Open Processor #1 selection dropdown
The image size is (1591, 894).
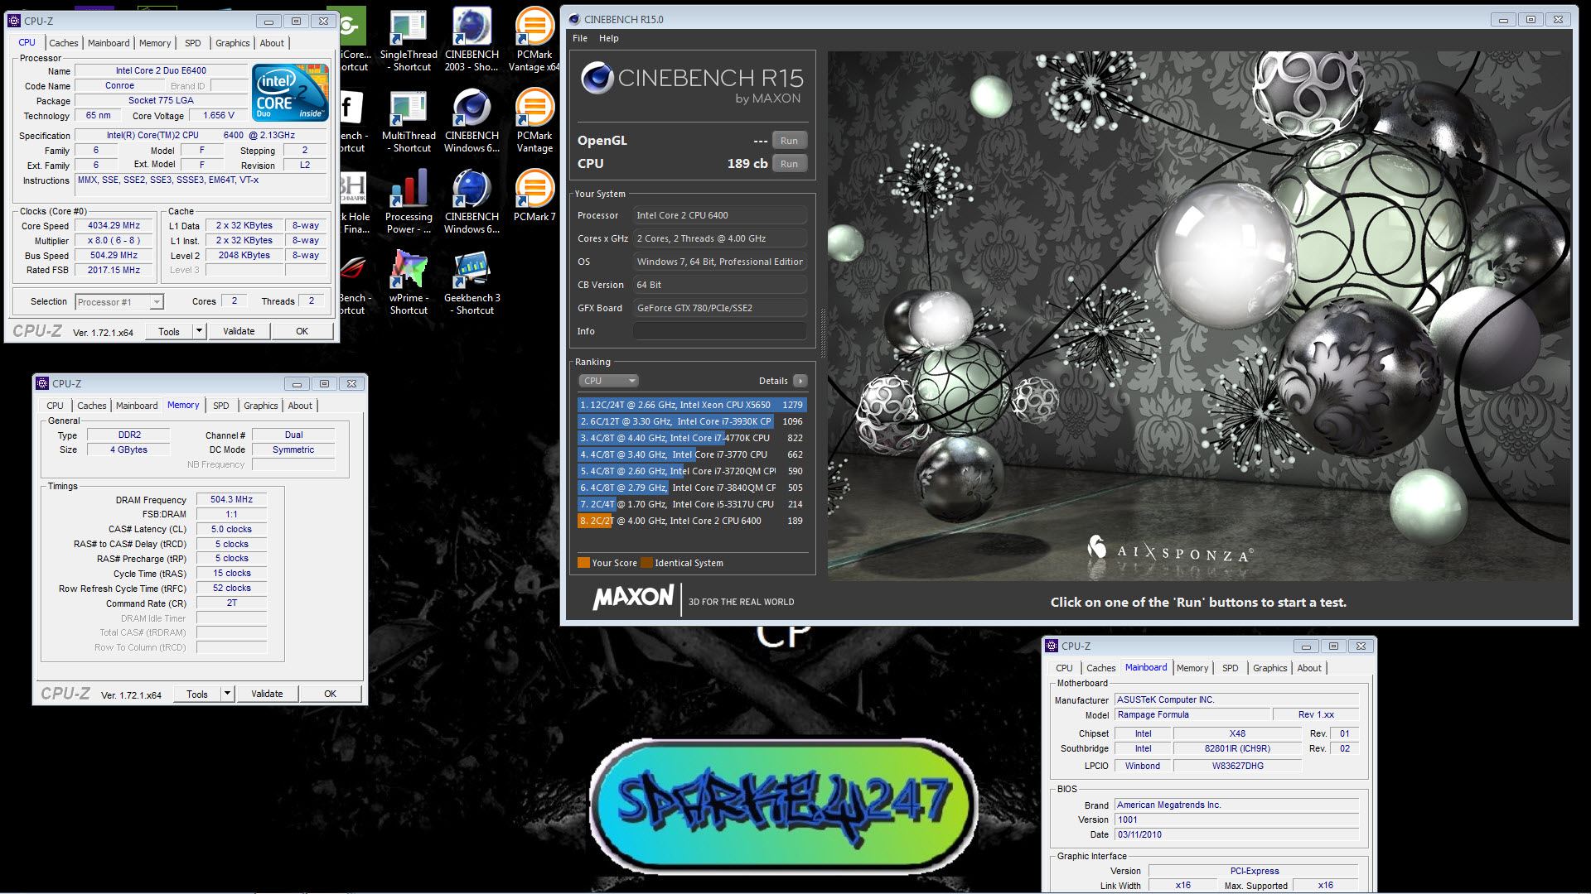[118, 302]
